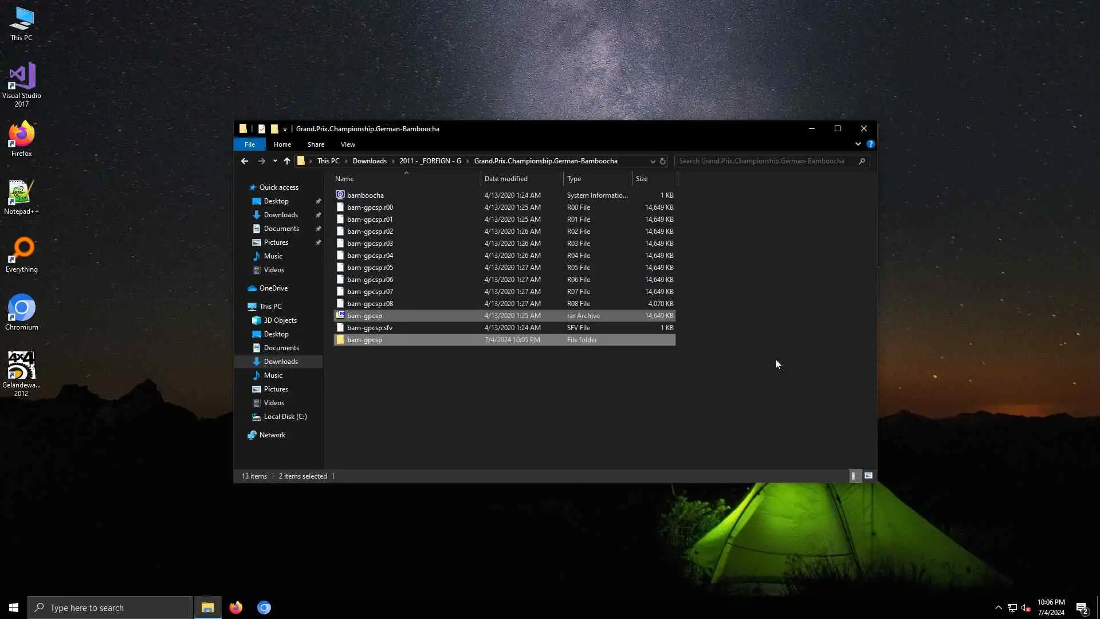Open the View ribbon tab
This screenshot has height=619, width=1100.
point(348,144)
